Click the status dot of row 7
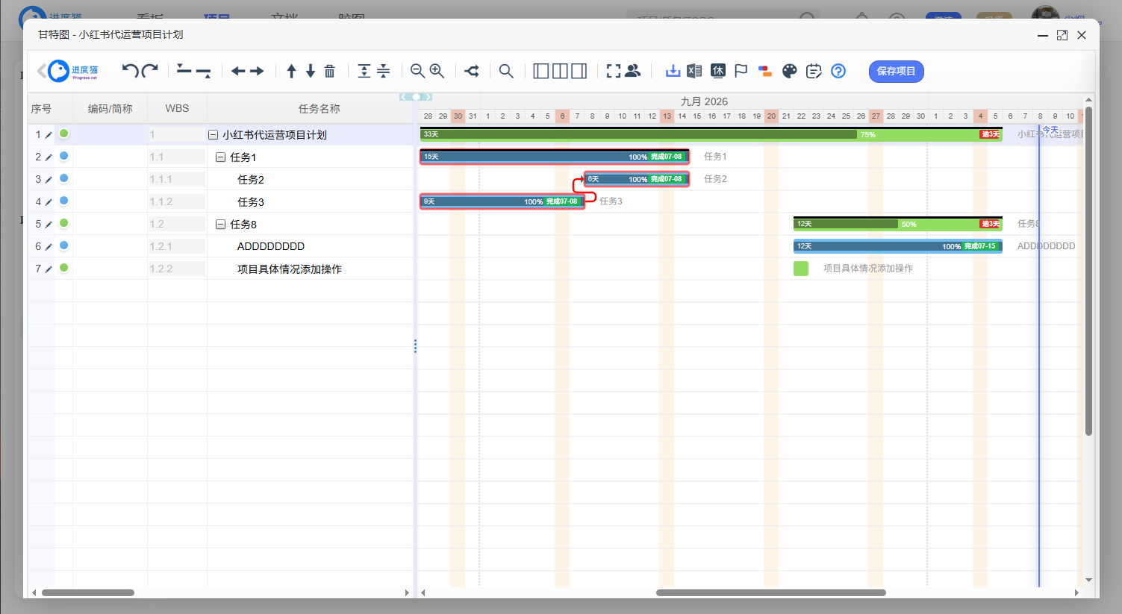 (63, 268)
